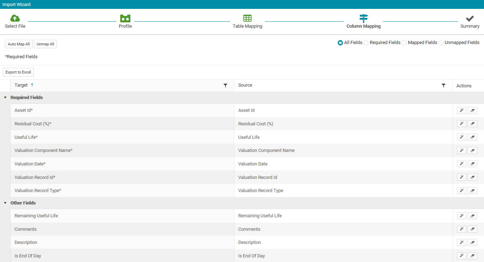Screen dimensions: 484x262
Task: Go to the Table Mapping step
Action: coord(248,21)
